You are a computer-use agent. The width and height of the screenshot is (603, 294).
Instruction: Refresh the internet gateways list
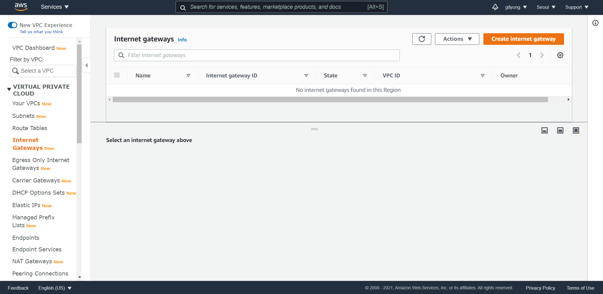click(x=422, y=39)
